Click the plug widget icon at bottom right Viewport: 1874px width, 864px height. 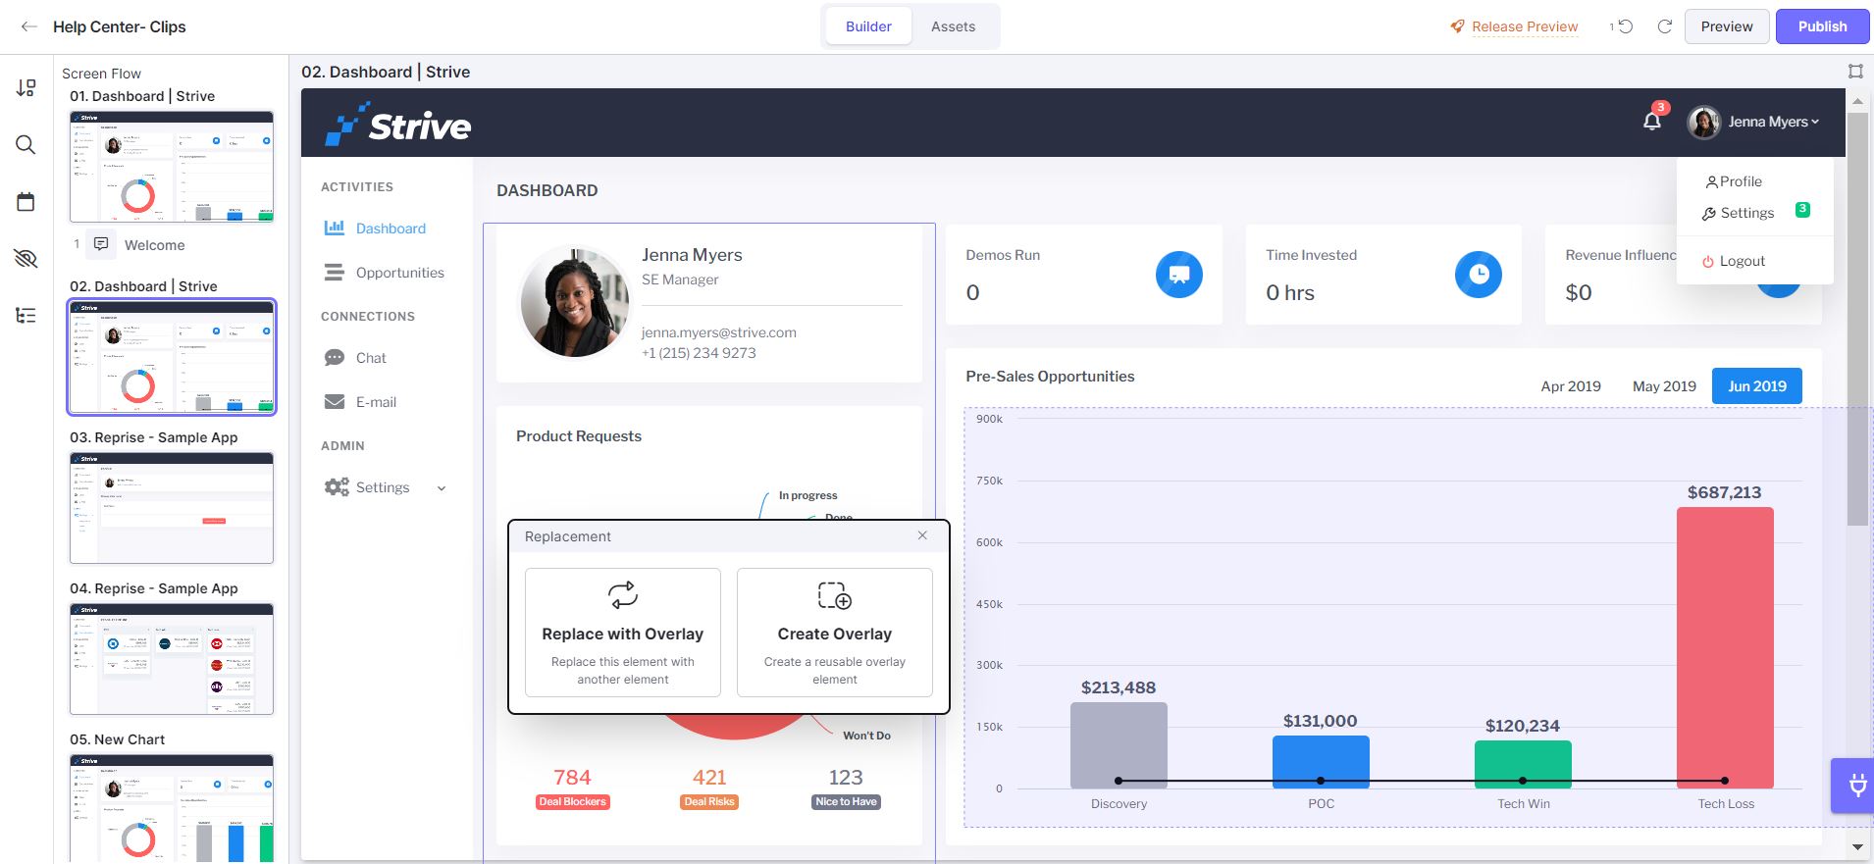point(1857,785)
